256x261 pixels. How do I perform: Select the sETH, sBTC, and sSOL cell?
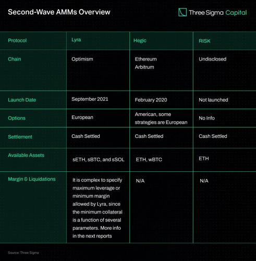click(99, 159)
